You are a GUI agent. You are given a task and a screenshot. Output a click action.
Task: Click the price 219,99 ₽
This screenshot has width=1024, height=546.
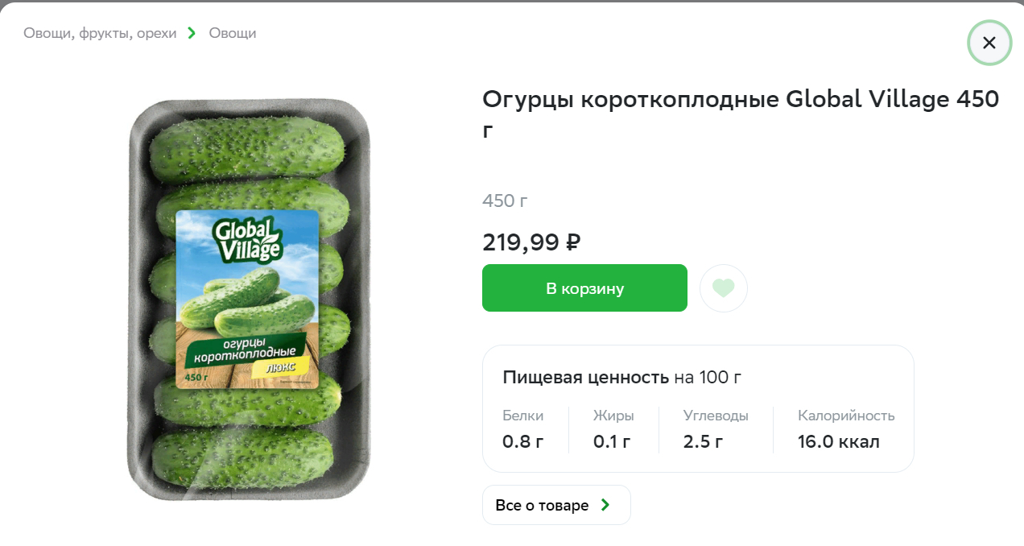click(x=531, y=242)
